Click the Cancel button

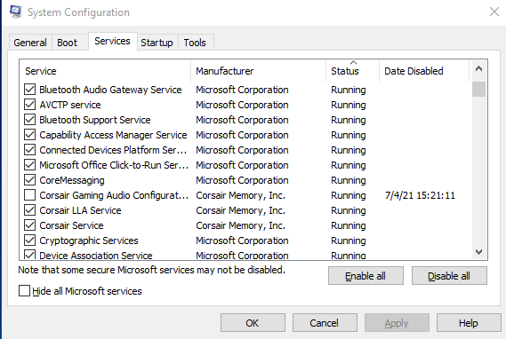[x=325, y=323]
